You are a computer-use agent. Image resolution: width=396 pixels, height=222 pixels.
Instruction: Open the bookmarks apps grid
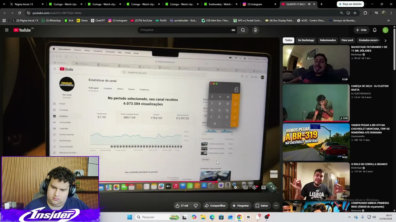pos(4,21)
